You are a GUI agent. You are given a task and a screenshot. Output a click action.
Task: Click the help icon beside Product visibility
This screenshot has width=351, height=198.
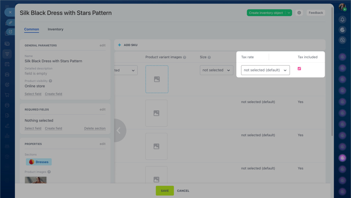point(50,81)
